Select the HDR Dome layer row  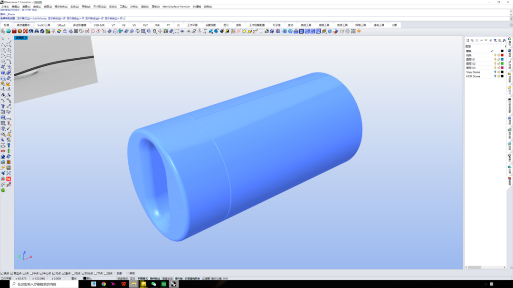pos(485,76)
